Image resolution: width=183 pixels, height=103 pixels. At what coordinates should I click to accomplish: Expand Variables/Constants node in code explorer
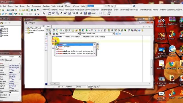click(26, 30)
